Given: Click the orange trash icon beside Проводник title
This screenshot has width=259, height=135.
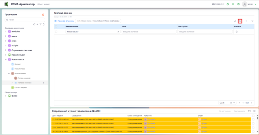Looking at the screenshot, I should [43, 15].
